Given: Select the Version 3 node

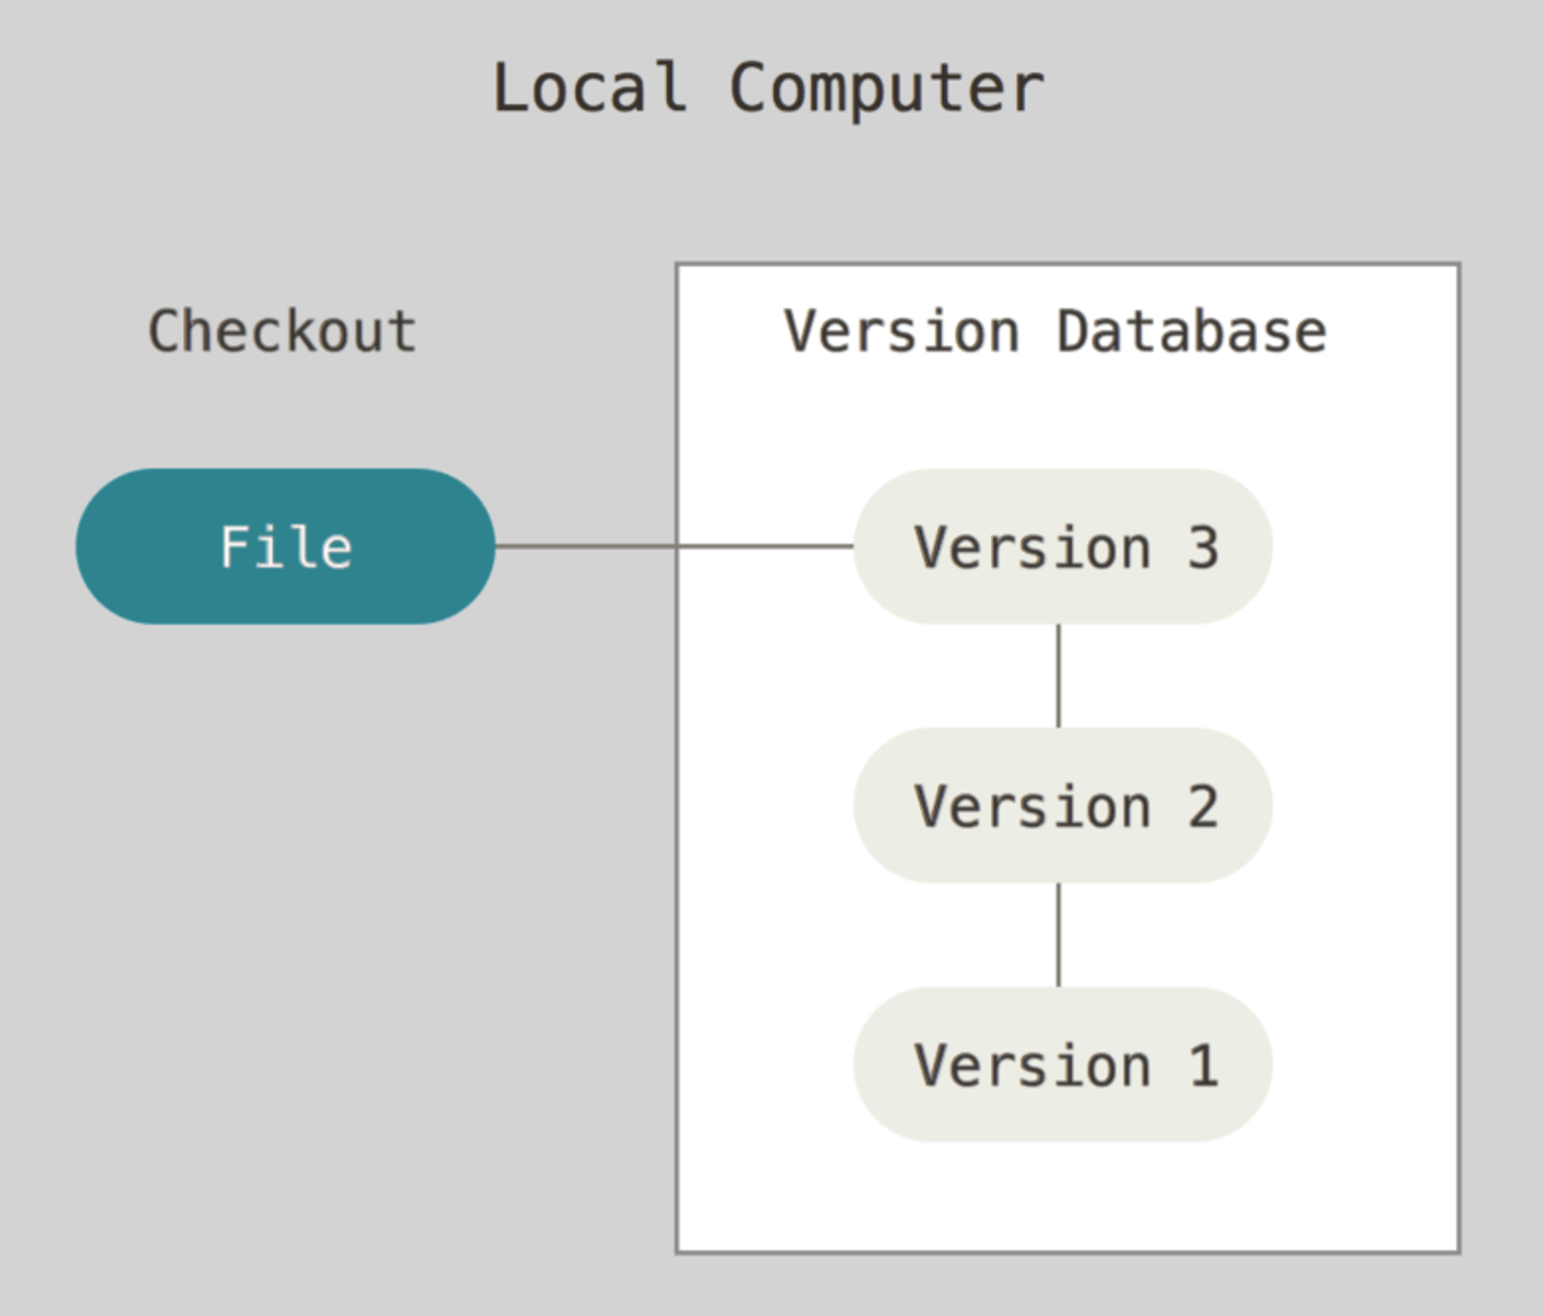Looking at the screenshot, I should 1062,546.
